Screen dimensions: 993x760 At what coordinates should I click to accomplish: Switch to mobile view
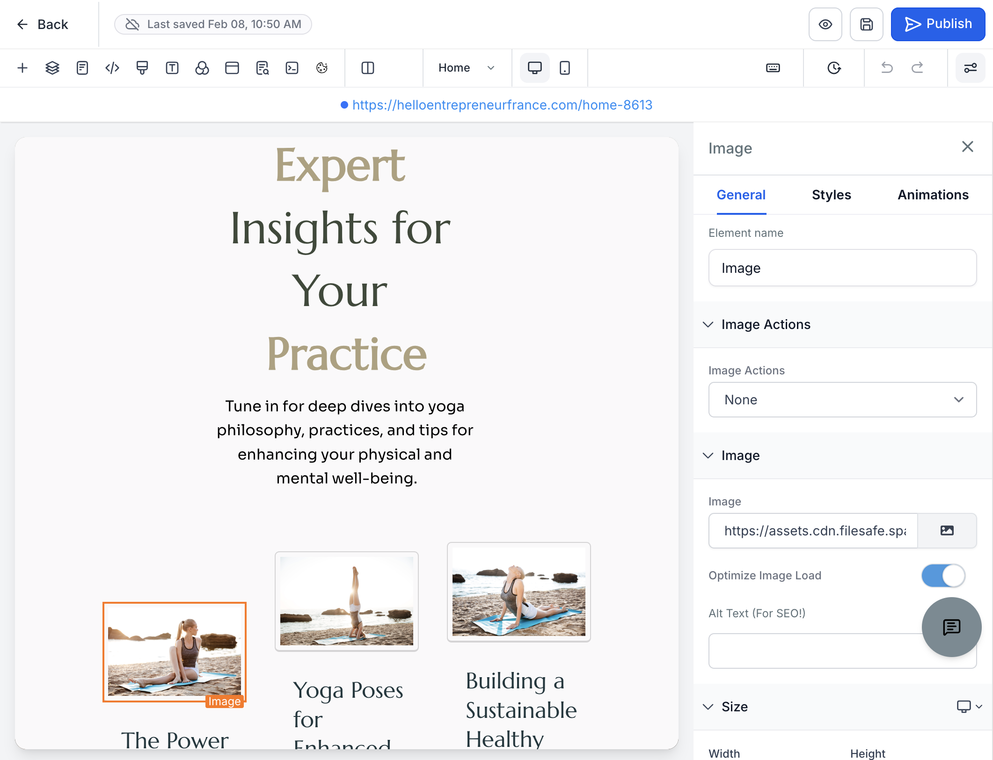(x=565, y=68)
